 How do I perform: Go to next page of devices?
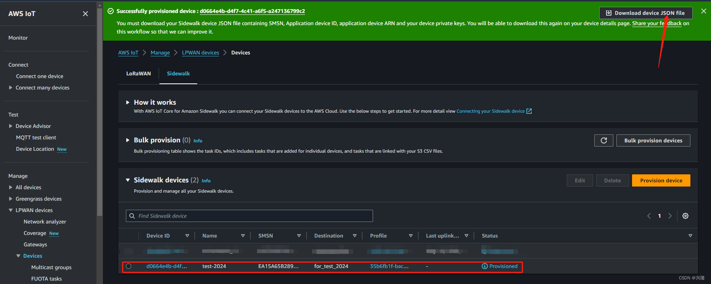click(x=670, y=216)
